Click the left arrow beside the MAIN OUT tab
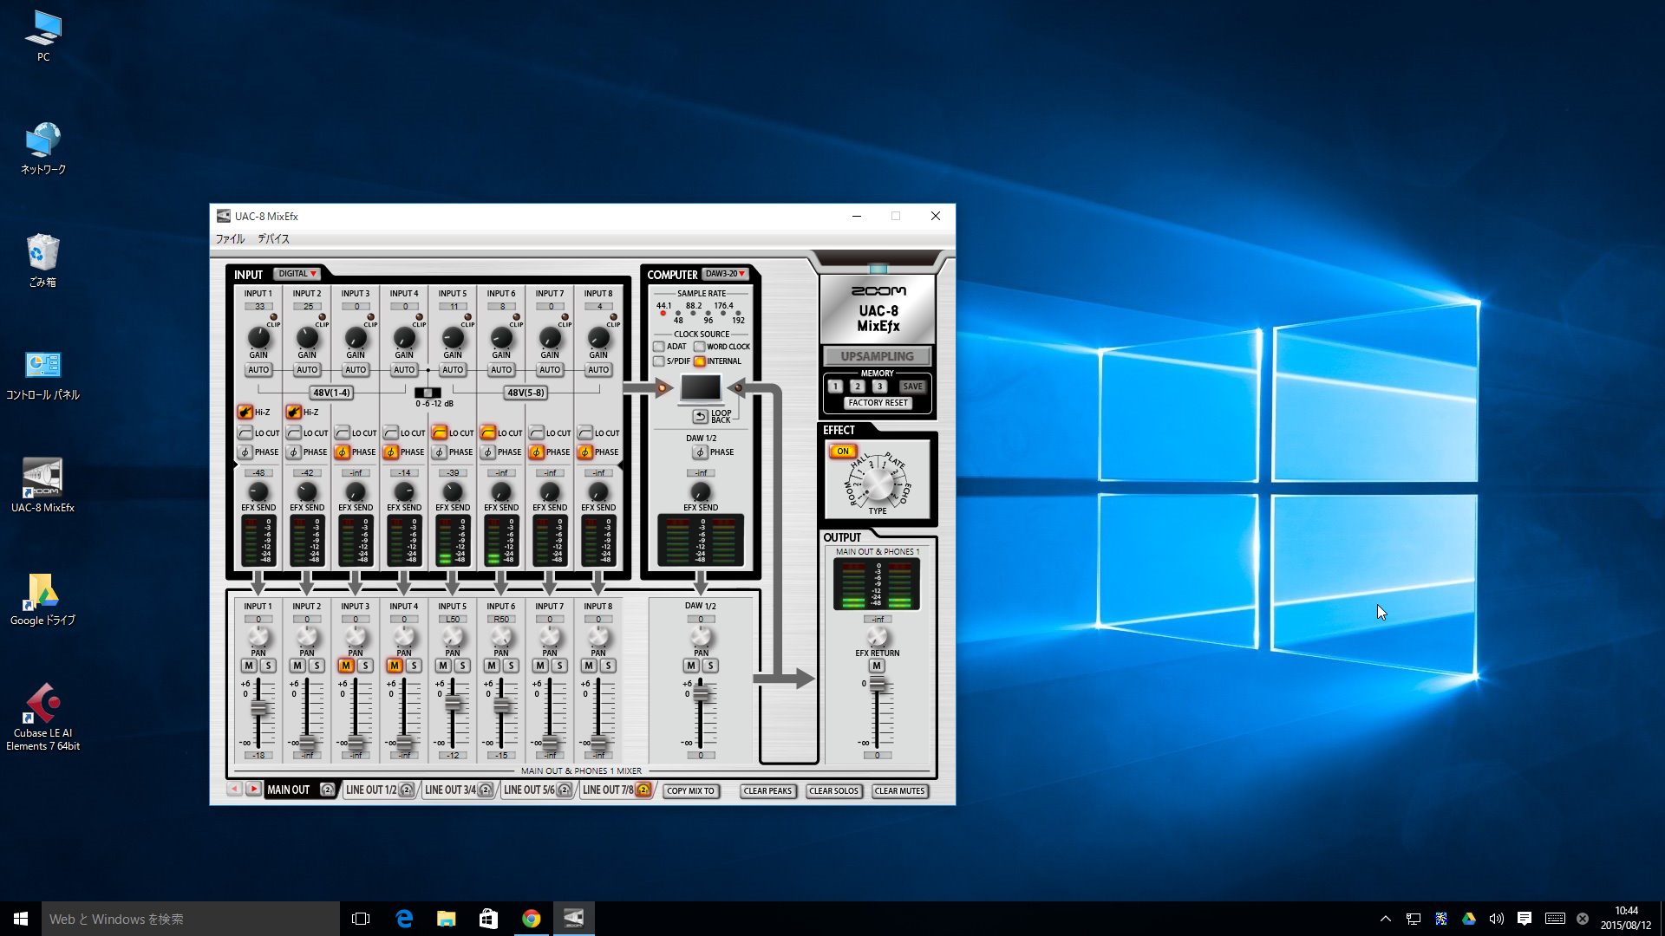Screen dimensions: 1665x936 234,790
